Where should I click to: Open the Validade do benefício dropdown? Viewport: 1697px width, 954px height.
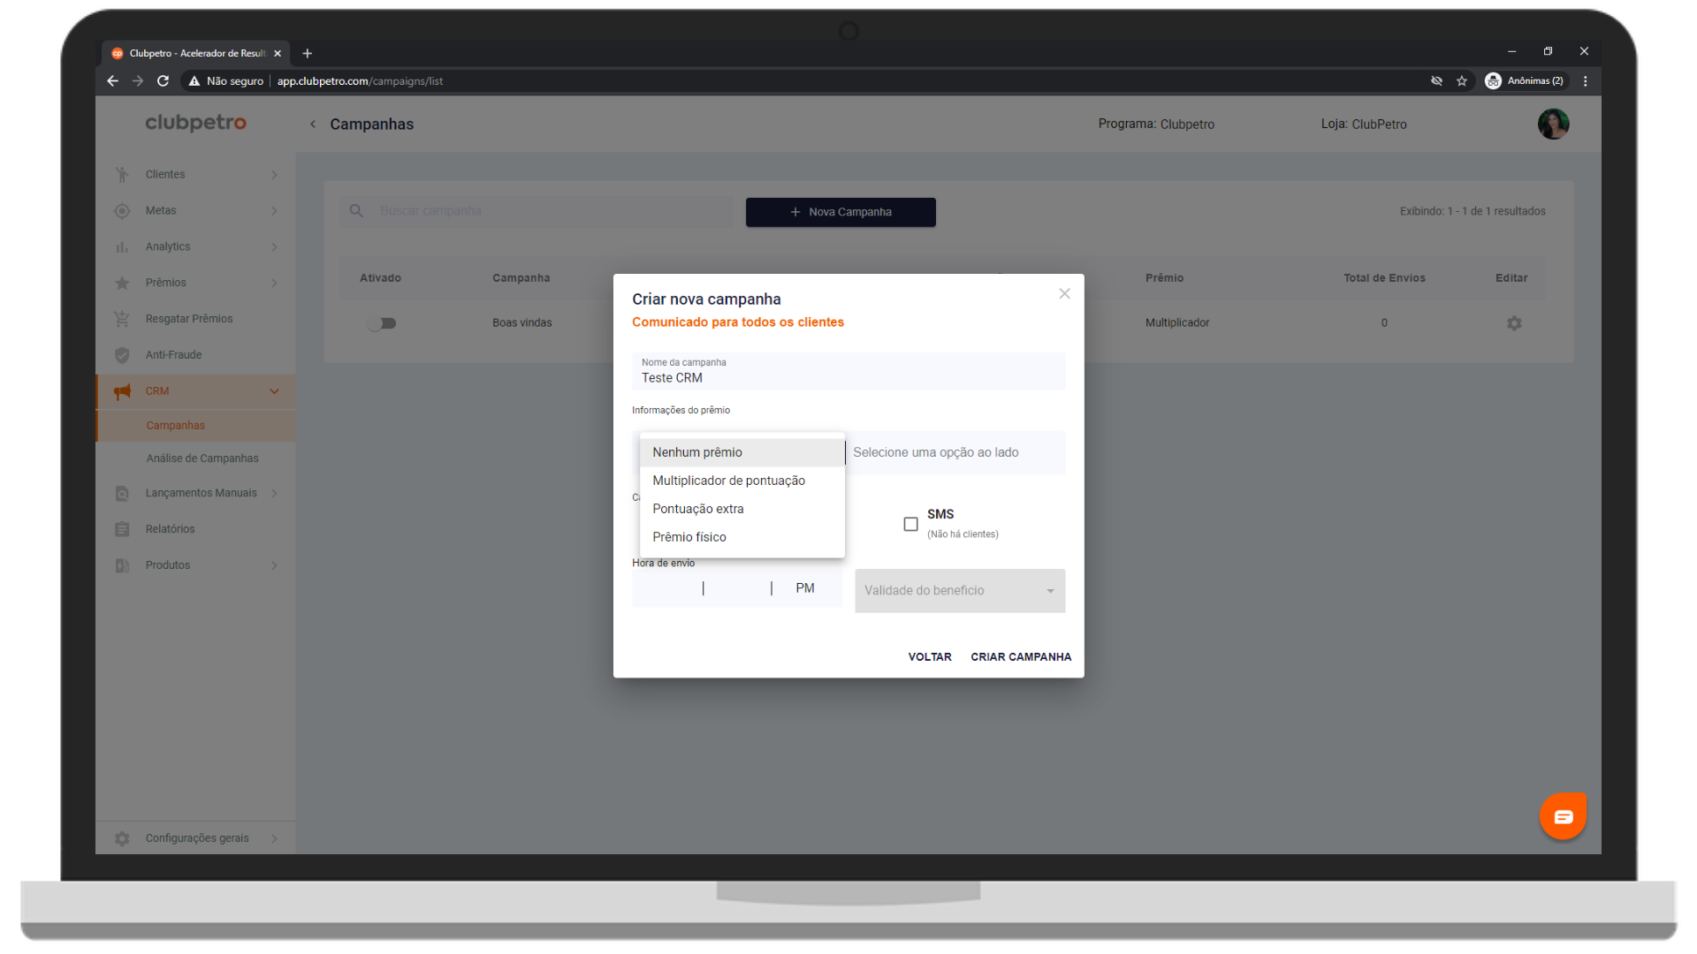[x=960, y=591]
